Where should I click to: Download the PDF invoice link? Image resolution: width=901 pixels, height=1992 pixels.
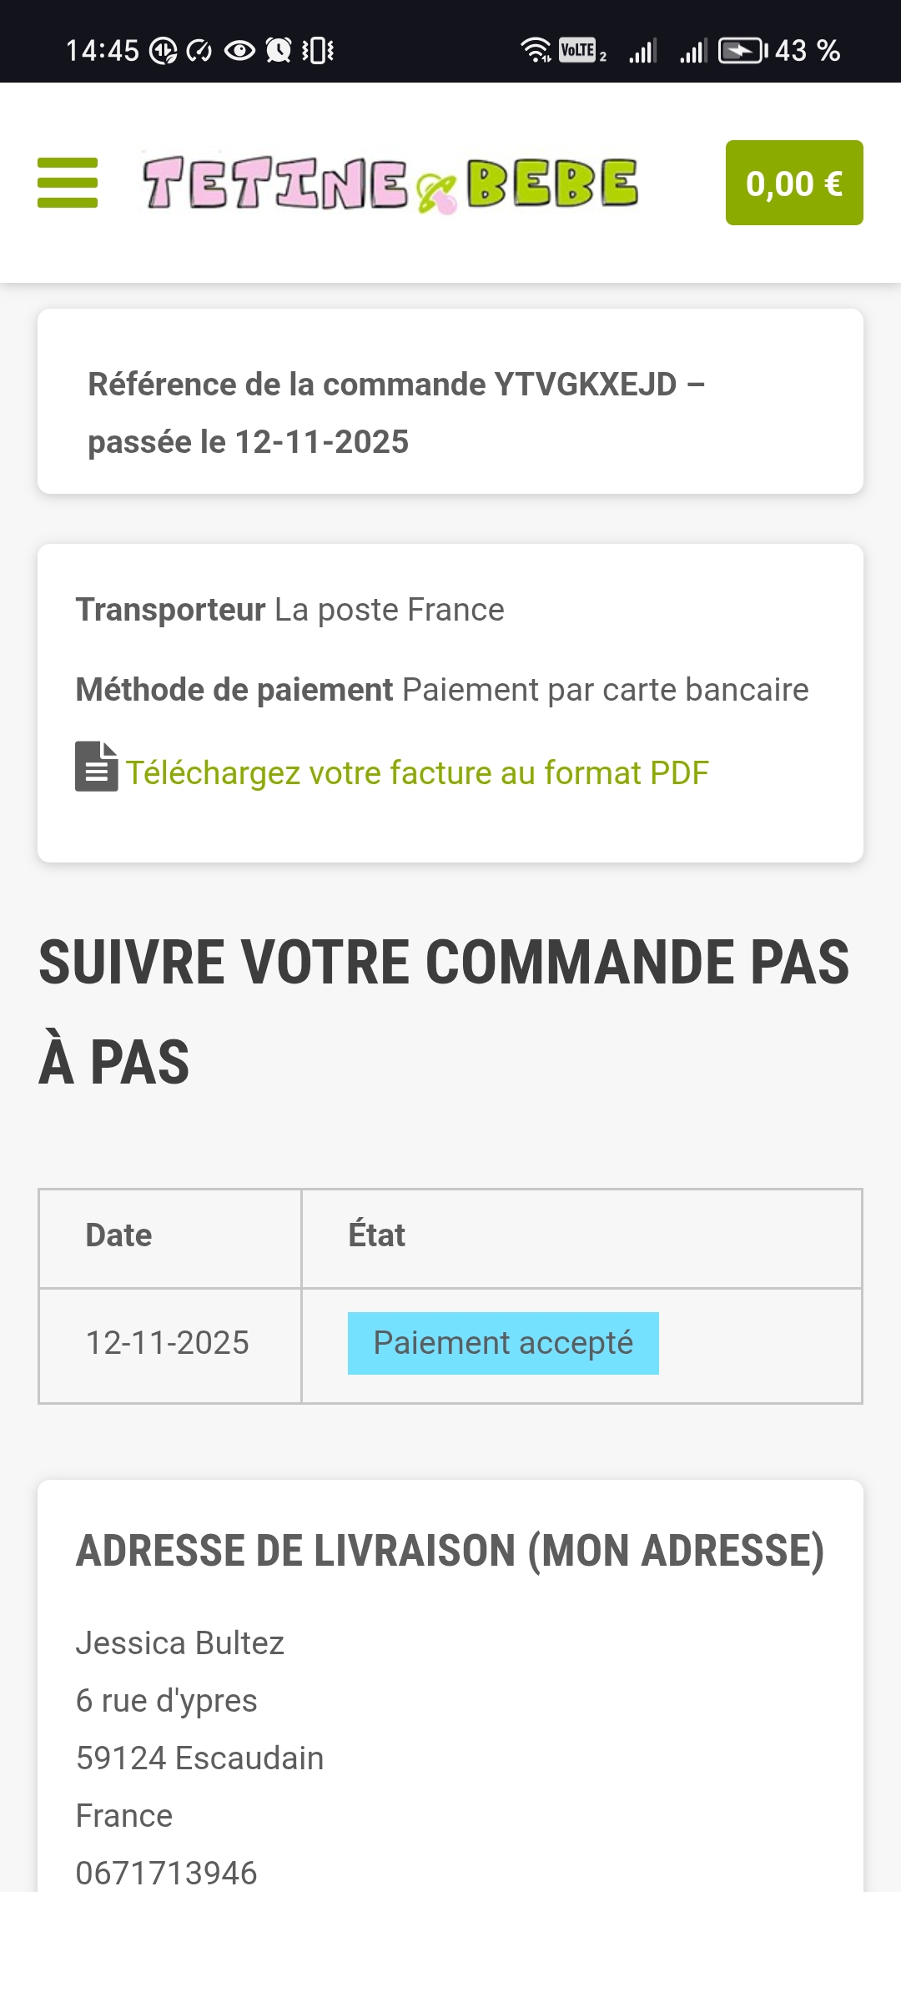coord(417,773)
